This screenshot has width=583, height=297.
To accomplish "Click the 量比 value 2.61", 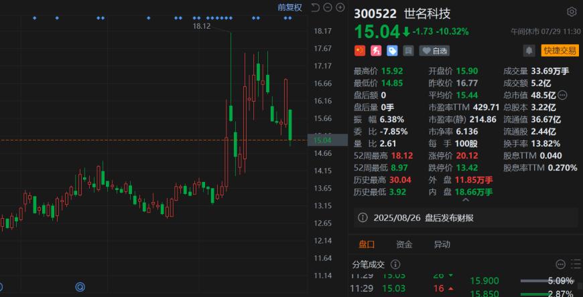I will coord(388,144).
